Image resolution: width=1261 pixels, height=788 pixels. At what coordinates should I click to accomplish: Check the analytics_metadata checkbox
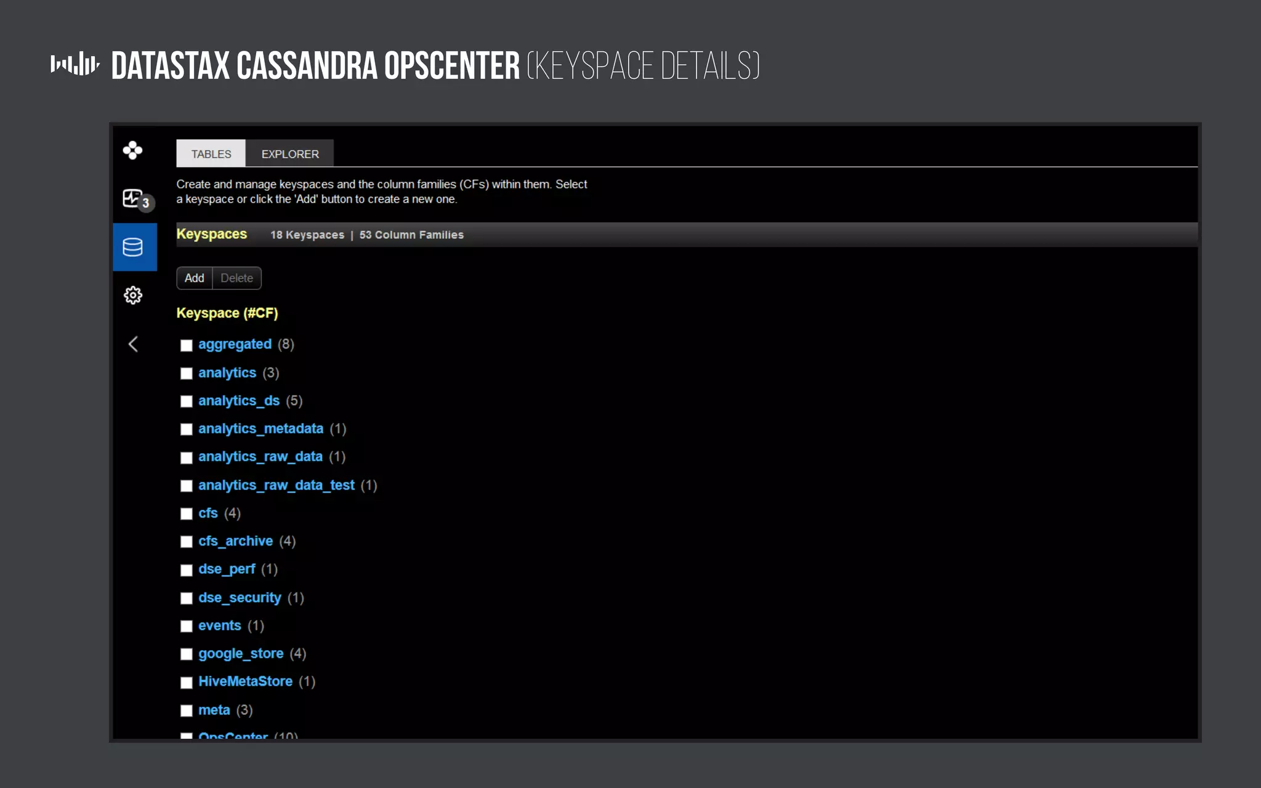[187, 429]
